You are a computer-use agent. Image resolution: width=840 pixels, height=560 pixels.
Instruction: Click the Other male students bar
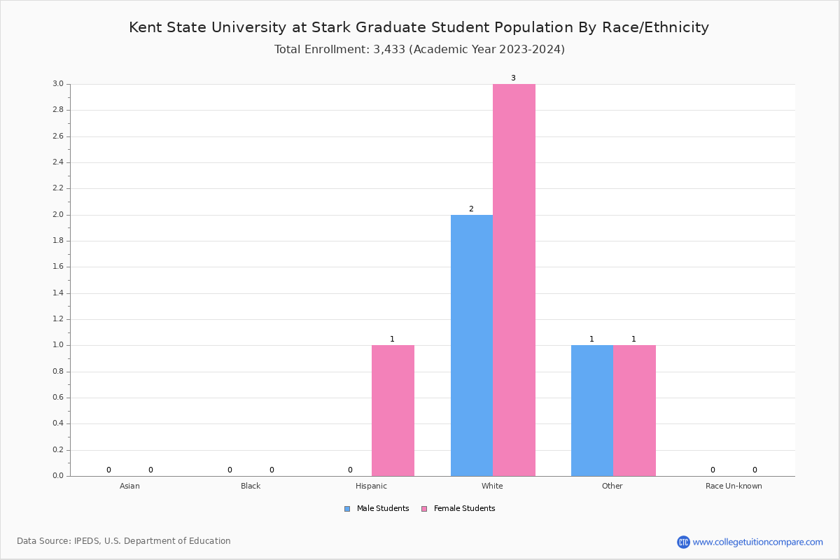tap(591, 410)
